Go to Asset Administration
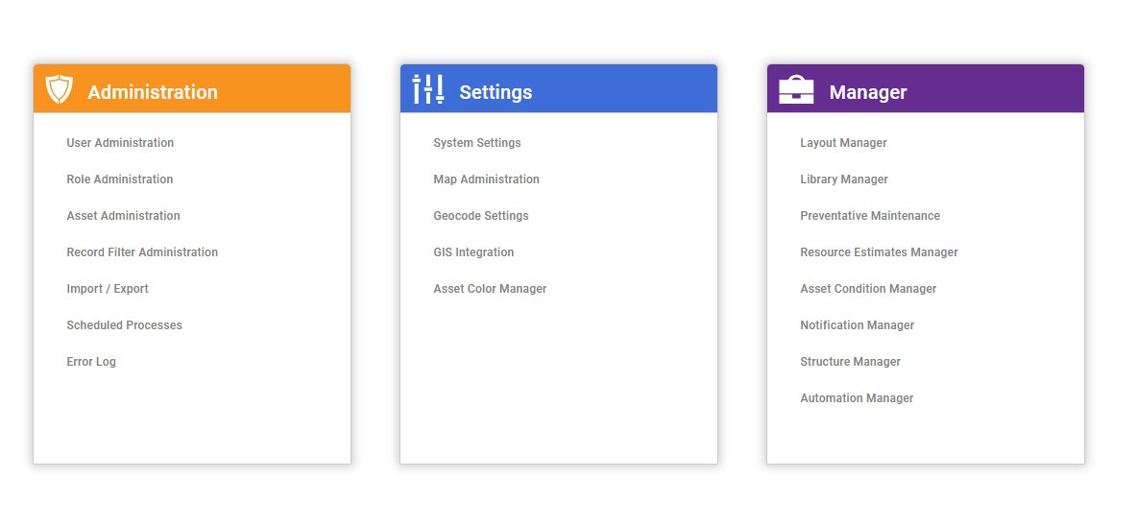 [123, 215]
